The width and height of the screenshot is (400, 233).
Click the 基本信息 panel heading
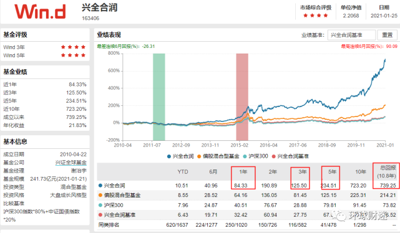click(x=16, y=141)
